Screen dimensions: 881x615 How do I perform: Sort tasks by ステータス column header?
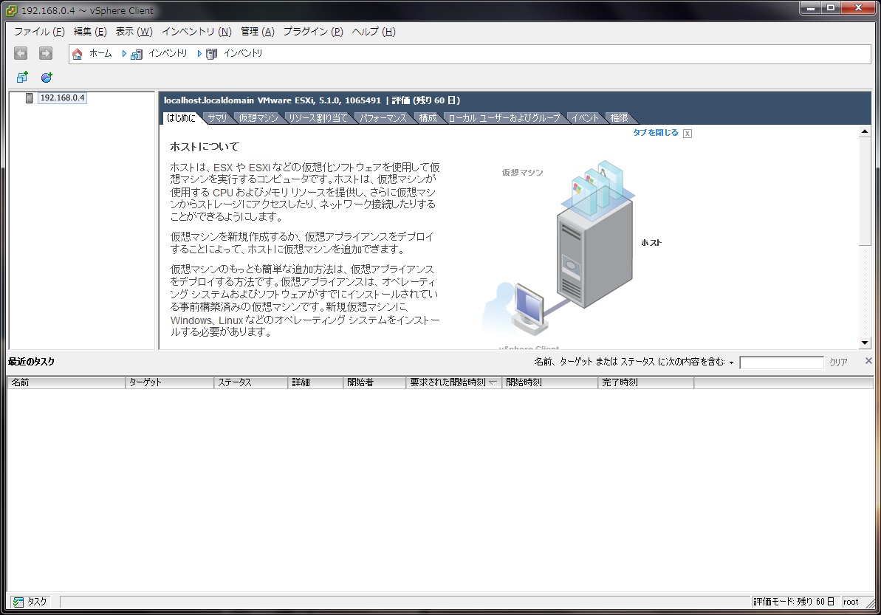(x=250, y=382)
